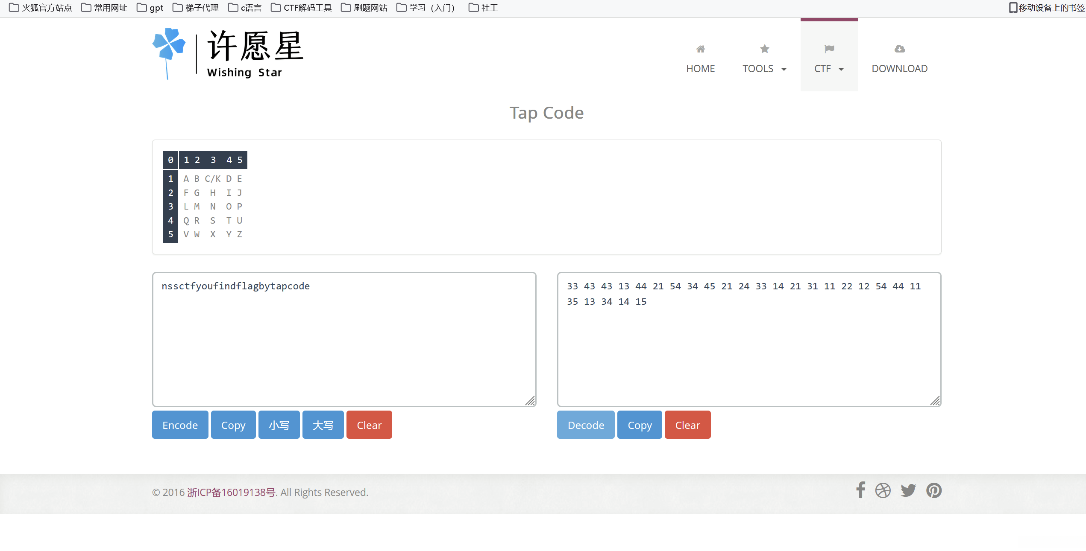
Task: Open the Dribbble footer icon
Action: point(883,490)
